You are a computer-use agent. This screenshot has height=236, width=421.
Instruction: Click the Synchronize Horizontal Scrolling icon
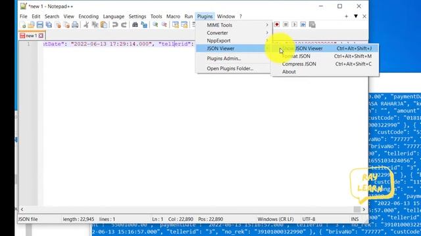(184, 25)
